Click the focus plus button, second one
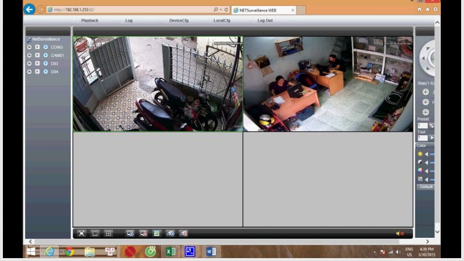464x261 pixels. pos(426,102)
